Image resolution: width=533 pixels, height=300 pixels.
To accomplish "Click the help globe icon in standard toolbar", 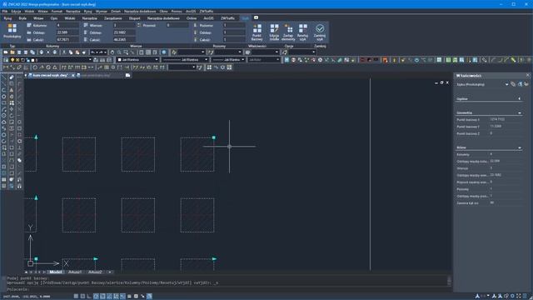I will [x=164, y=52].
